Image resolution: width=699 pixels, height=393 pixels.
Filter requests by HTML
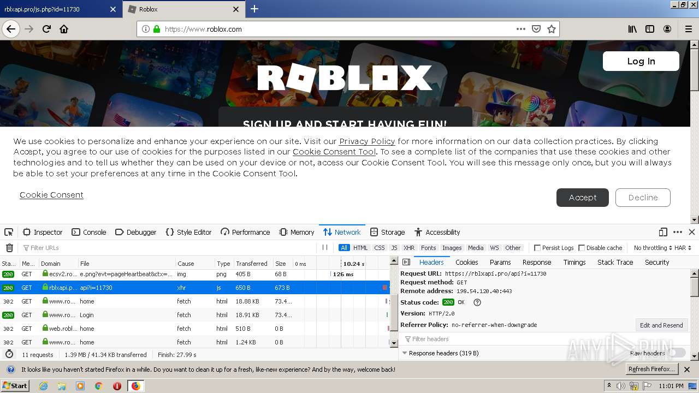(x=360, y=248)
